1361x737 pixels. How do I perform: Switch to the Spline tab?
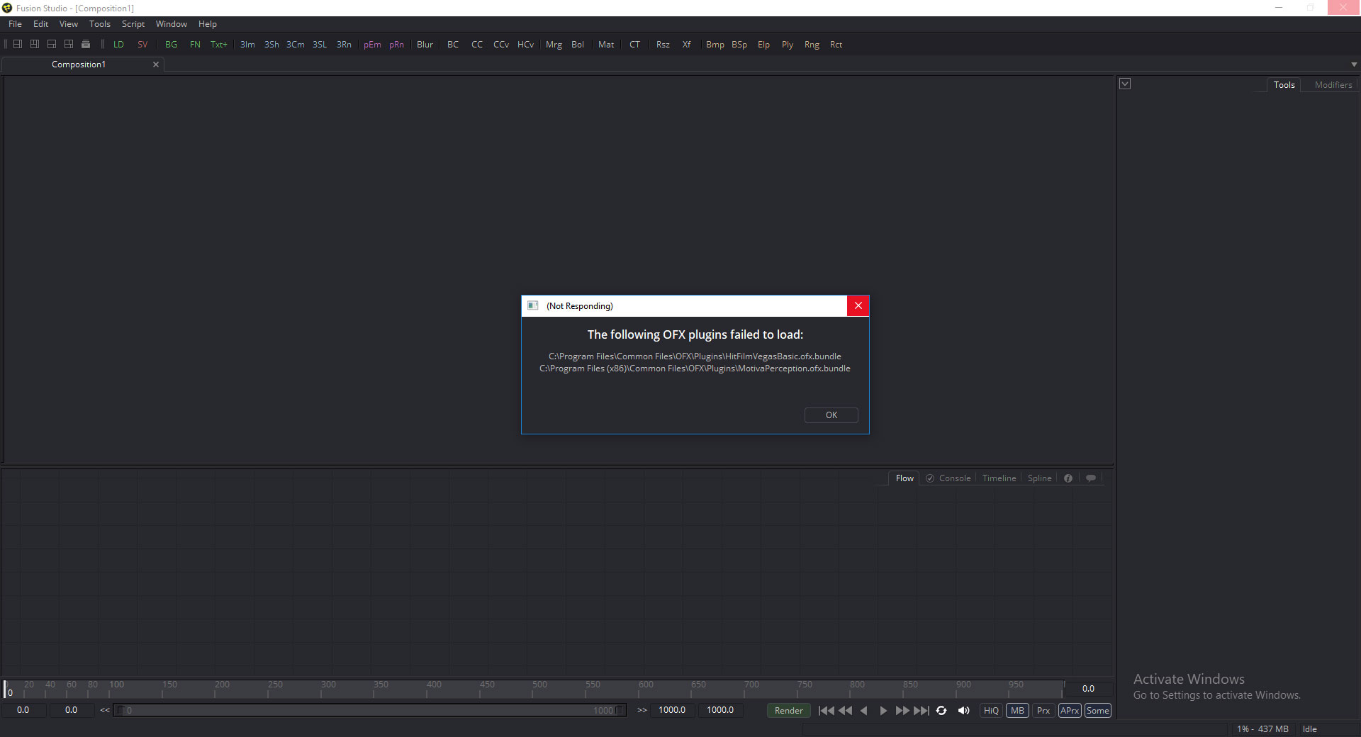1040,478
